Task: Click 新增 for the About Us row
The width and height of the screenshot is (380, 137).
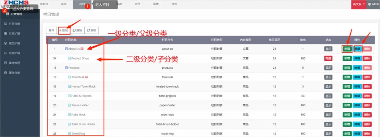Action: (x=347, y=49)
